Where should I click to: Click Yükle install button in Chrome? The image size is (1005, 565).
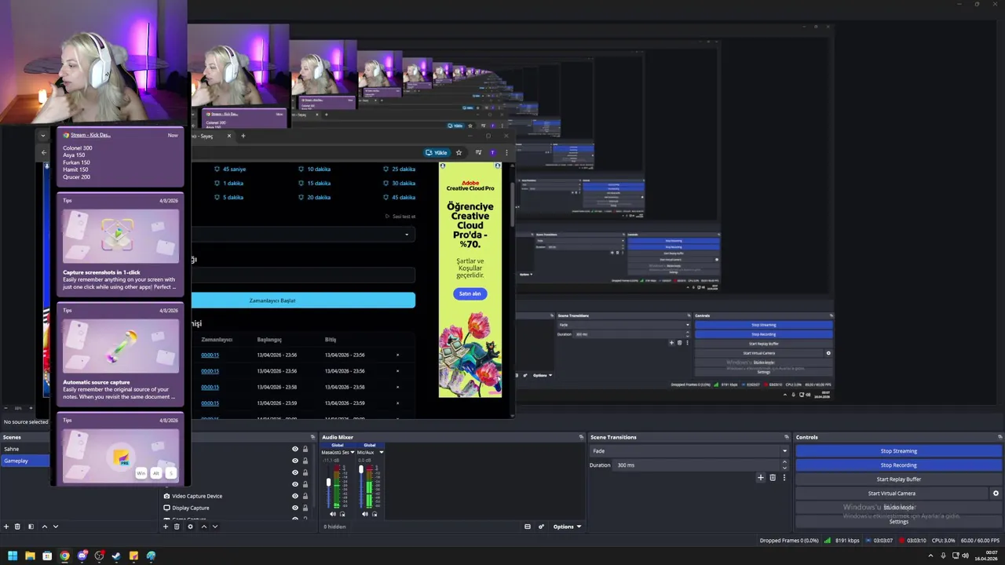coord(437,152)
